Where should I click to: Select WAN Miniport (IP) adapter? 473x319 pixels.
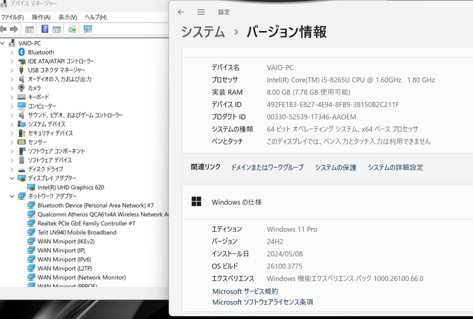(x=61, y=251)
